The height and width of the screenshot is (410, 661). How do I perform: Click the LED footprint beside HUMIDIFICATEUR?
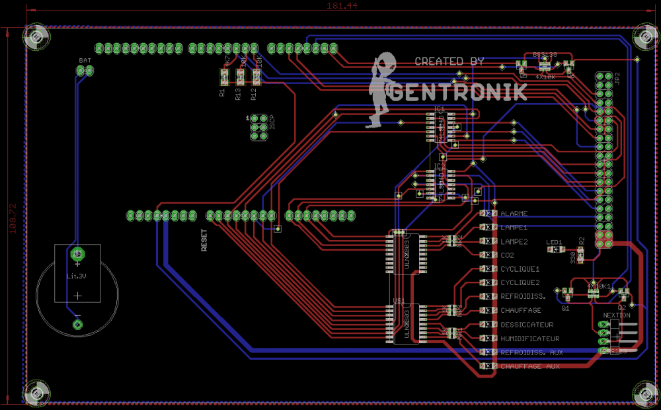point(488,339)
